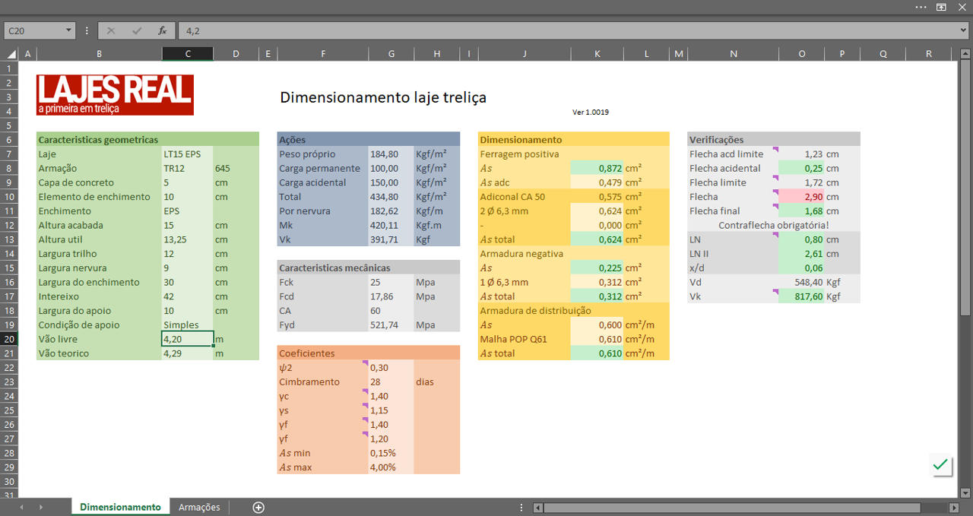Screen dimensions: 973x516
Task: Click the green checkmark icon near the bottom right
Action: (x=940, y=464)
